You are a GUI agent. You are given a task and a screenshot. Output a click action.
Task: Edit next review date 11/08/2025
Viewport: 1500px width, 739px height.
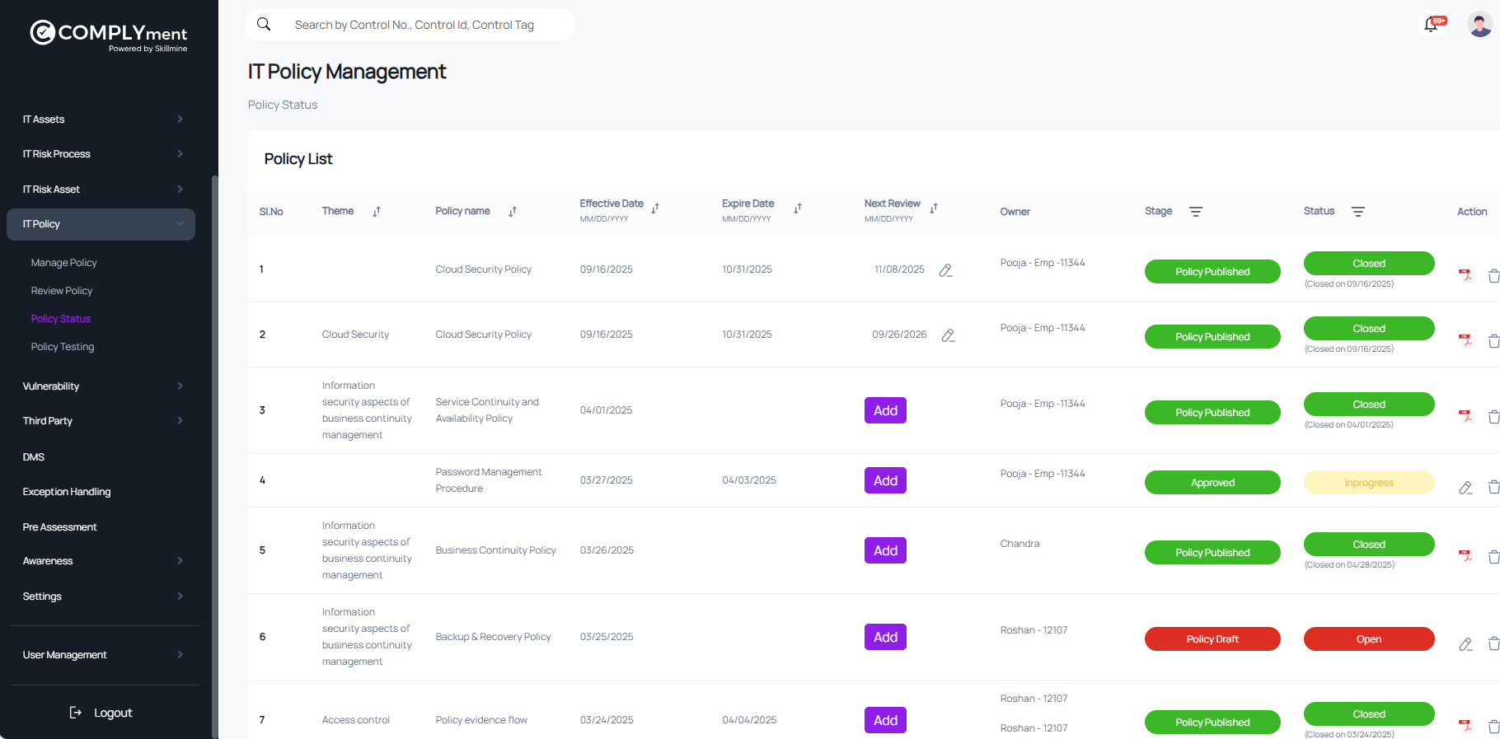(x=946, y=270)
